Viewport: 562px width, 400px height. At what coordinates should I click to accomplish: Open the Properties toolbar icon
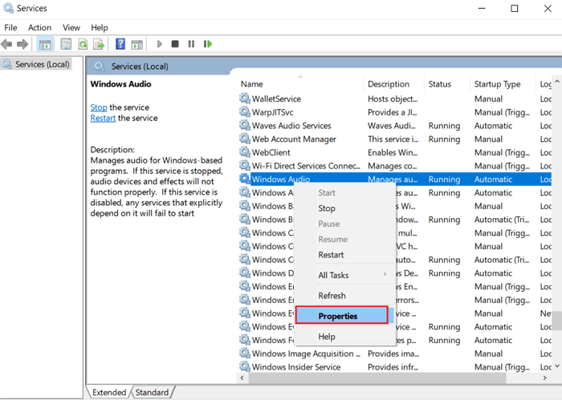66,44
